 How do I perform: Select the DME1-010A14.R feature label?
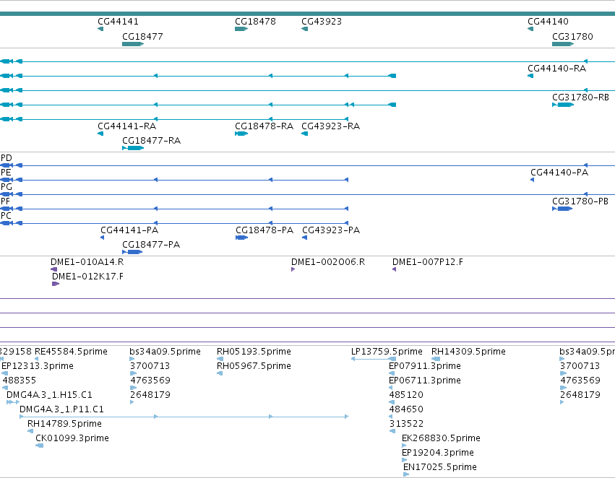coord(87,261)
